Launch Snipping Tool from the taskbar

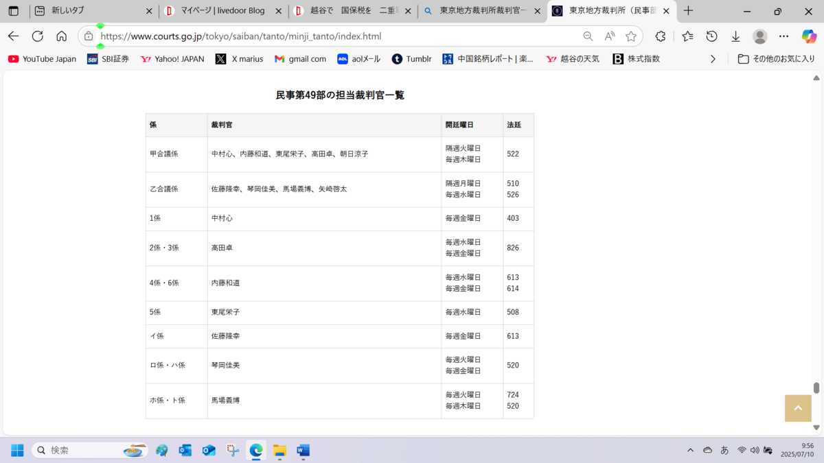tap(233, 451)
